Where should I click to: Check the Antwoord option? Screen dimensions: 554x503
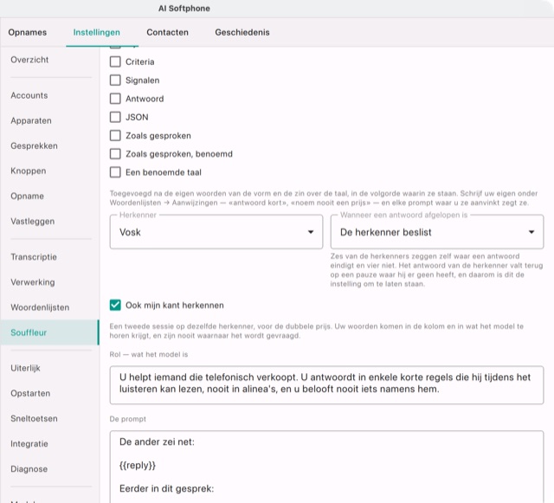point(115,99)
